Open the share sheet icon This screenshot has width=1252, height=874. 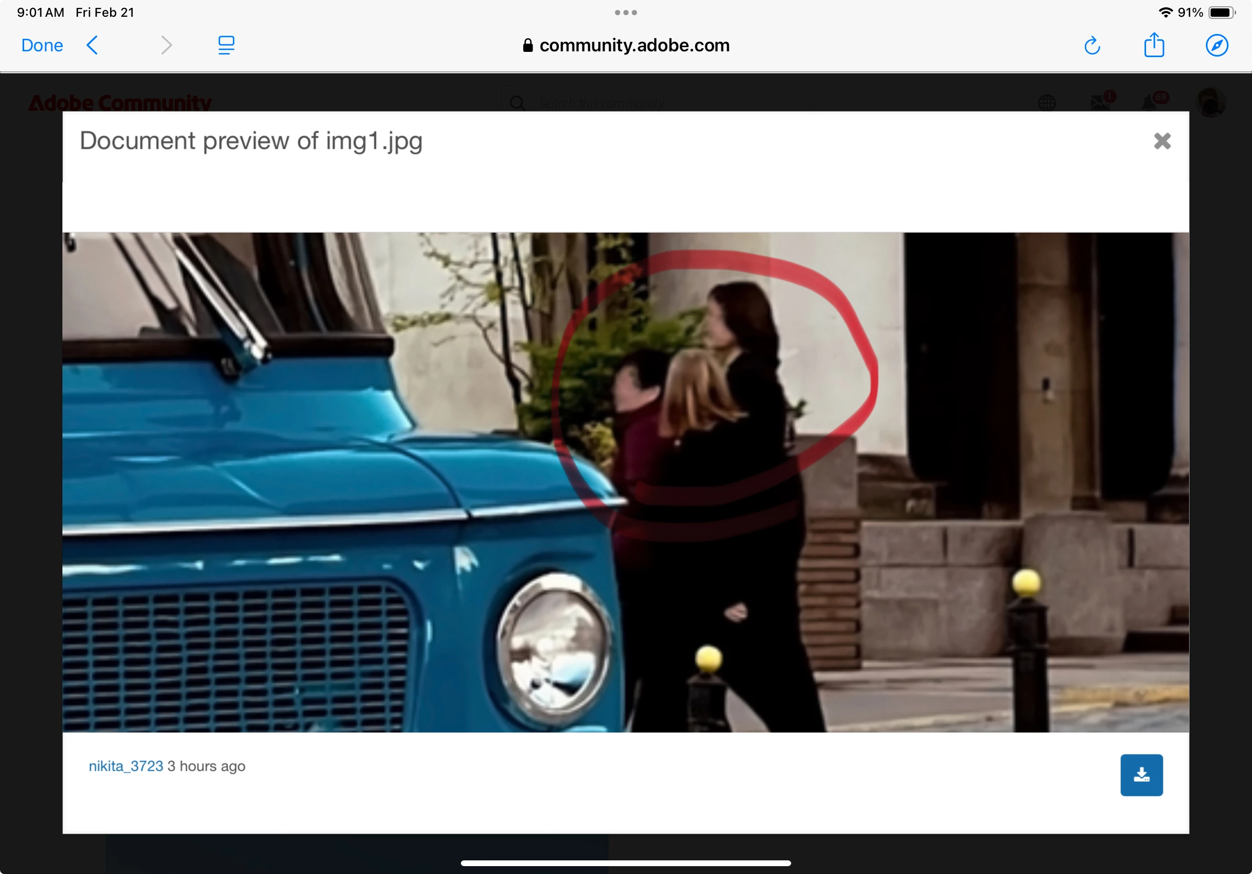tap(1154, 45)
